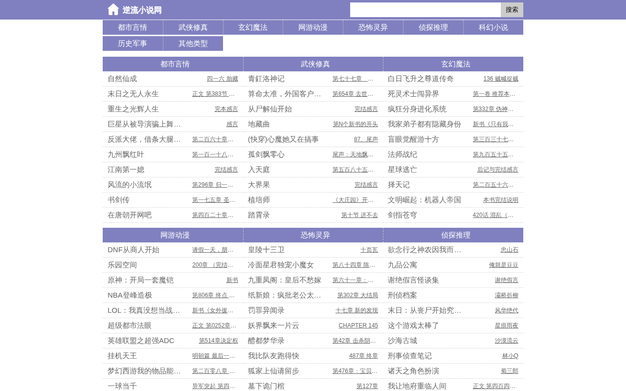Open the 恐怖灵异 navigation tab

(x=373, y=27)
